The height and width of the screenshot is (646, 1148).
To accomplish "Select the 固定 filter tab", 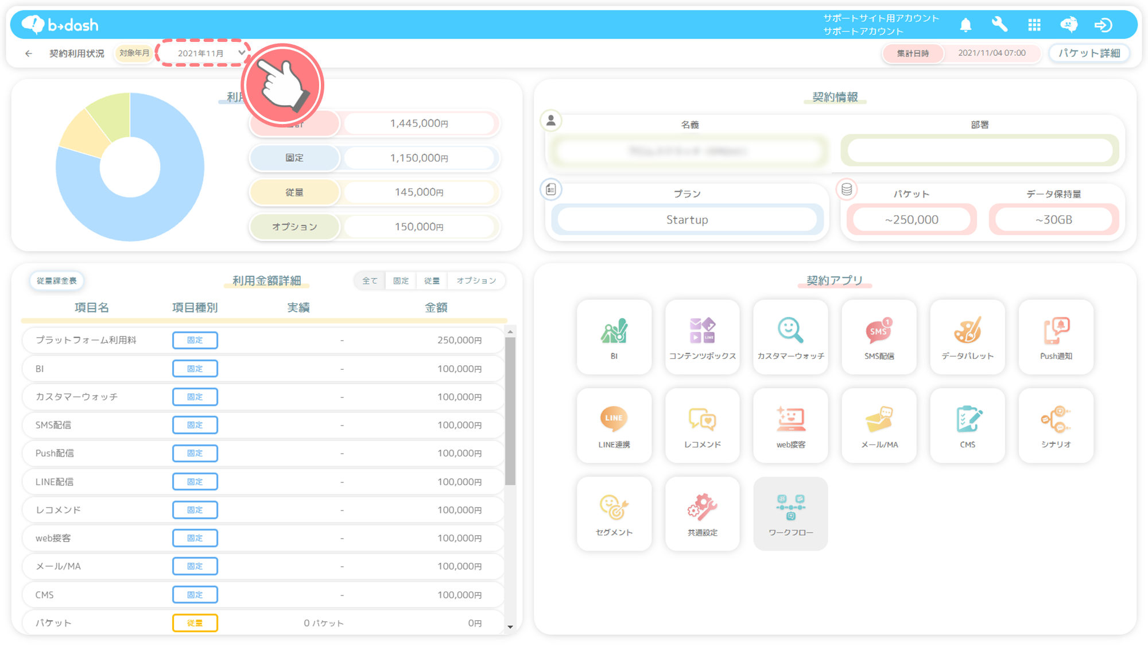I will click(401, 281).
